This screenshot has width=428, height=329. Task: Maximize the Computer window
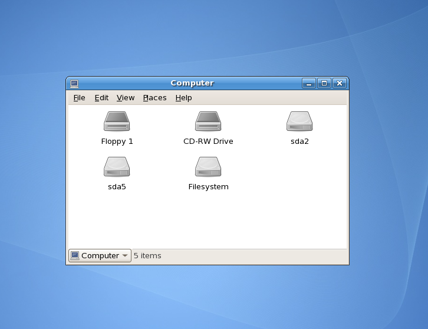tap(324, 83)
